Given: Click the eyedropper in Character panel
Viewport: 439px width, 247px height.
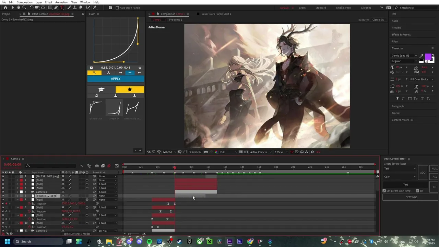Looking at the screenshot, I should tap(422, 56).
